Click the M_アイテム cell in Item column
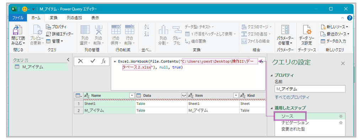 (x=213, y=111)
